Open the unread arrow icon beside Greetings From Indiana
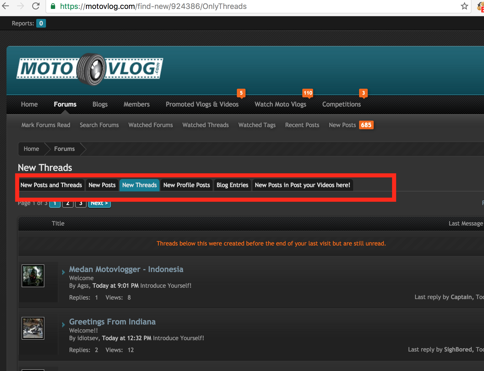 (x=63, y=324)
